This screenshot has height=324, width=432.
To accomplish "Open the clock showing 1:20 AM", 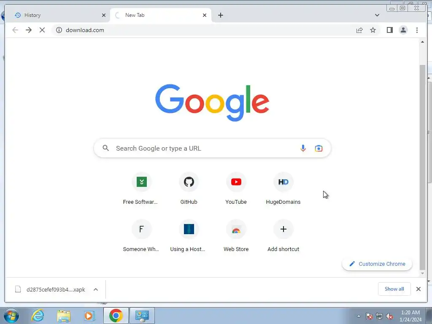I will pyautogui.click(x=410, y=316).
